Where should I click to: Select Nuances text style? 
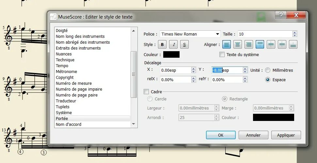93,54
